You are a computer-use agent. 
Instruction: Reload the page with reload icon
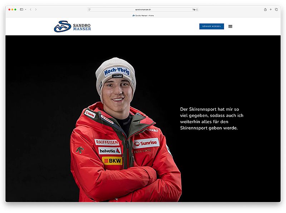pyautogui.click(x=197, y=10)
